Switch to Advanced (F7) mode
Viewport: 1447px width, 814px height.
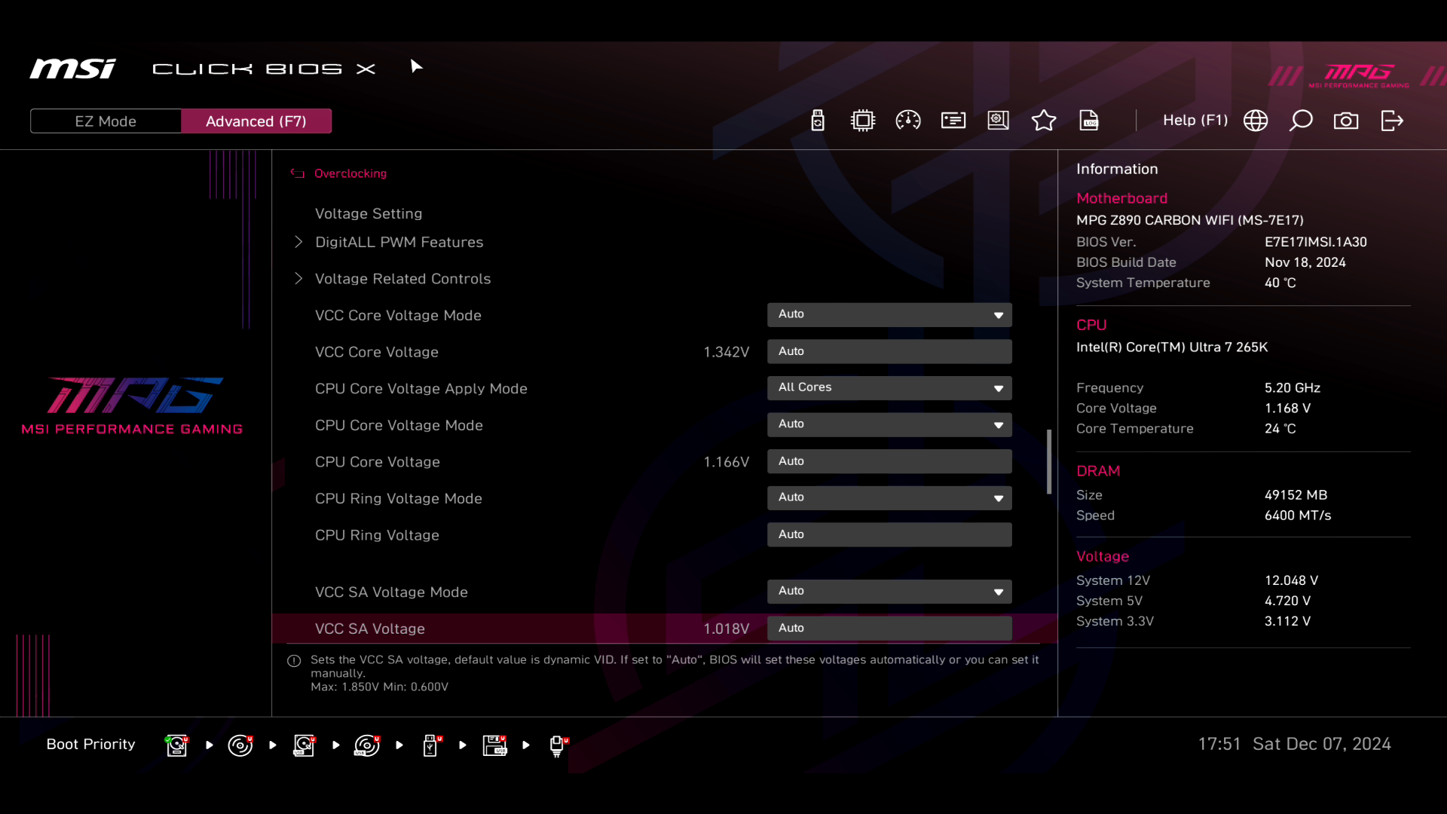click(x=255, y=121)
